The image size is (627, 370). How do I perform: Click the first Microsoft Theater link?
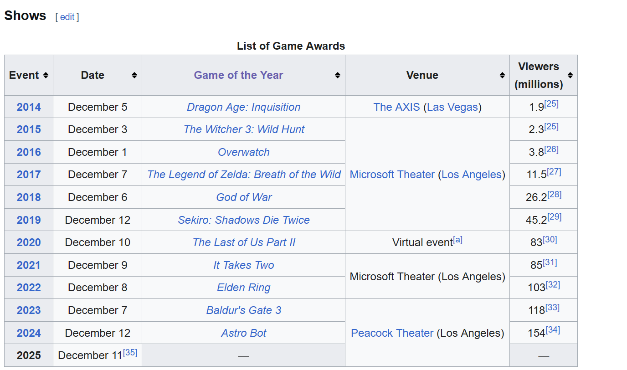(392, 175)
